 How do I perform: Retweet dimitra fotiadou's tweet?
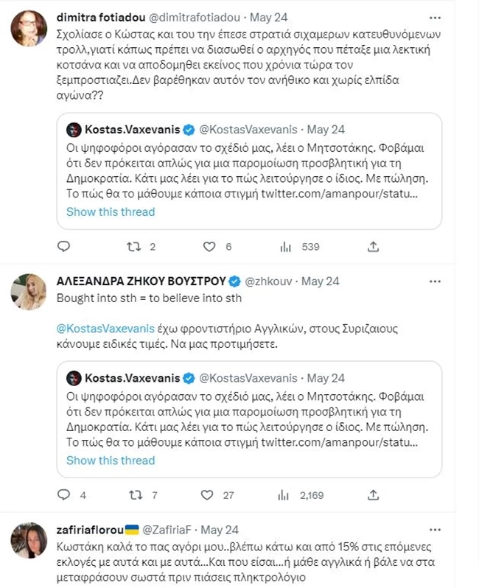(135, 247)
